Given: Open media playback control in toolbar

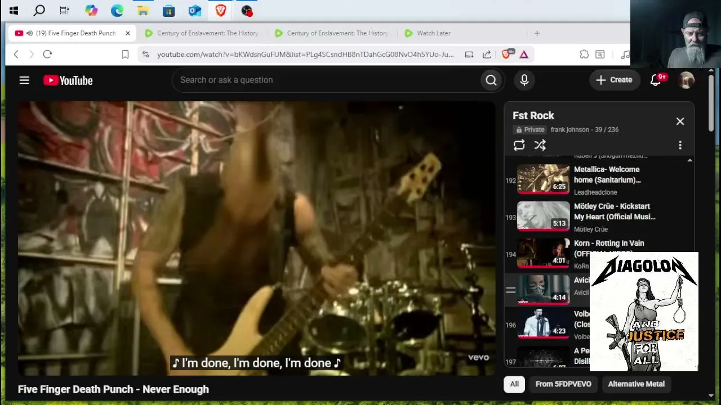Looking at the screenshot, I should 625,54.
